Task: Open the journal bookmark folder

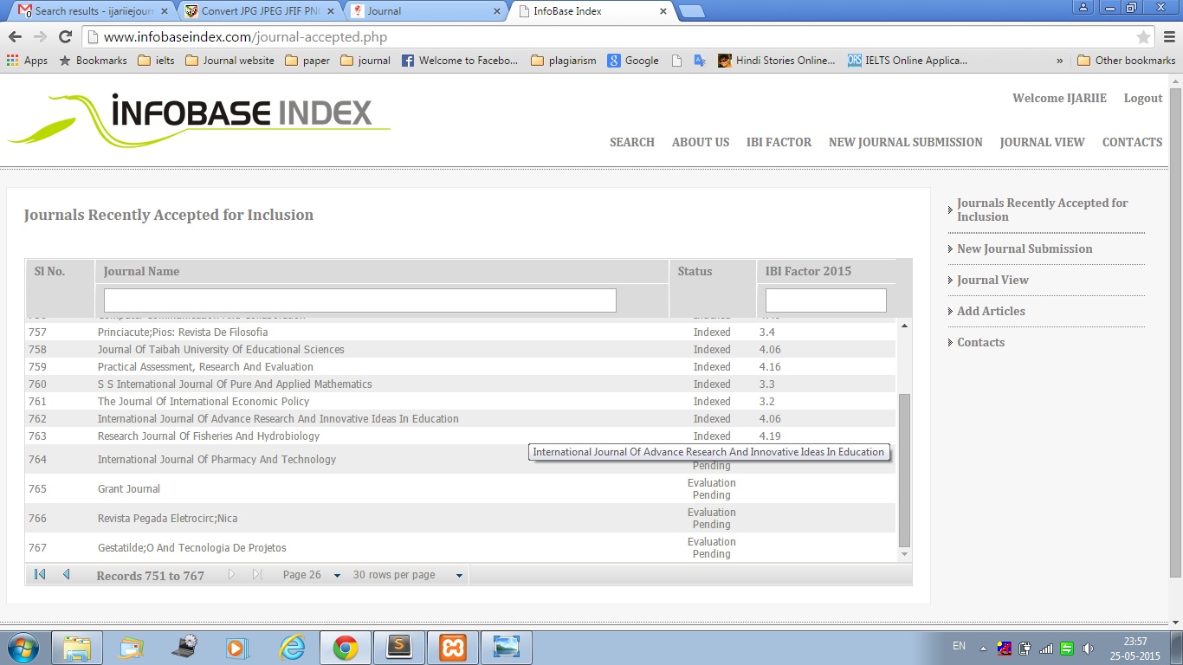Action: pos(365,61)
